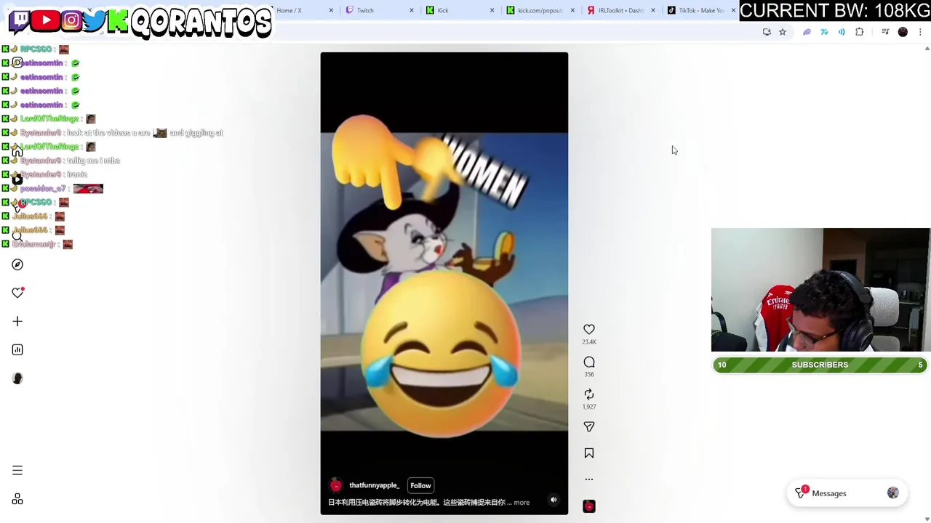Click the scrollbar down arrow

point(927,519)
